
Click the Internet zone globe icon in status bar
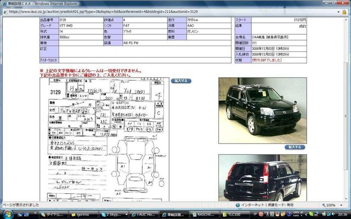[237, 205]
